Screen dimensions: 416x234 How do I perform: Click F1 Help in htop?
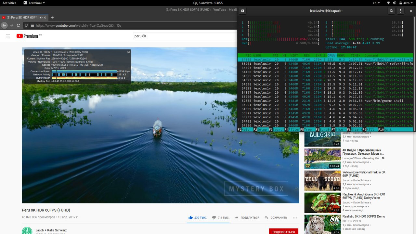(245, 129)
